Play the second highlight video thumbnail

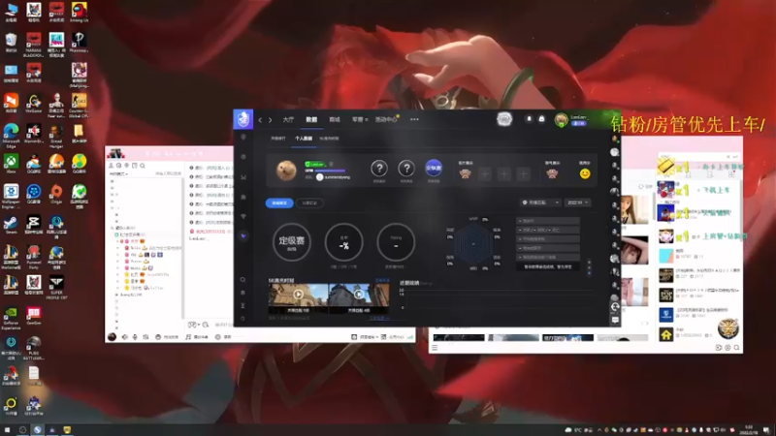point(359,295)
